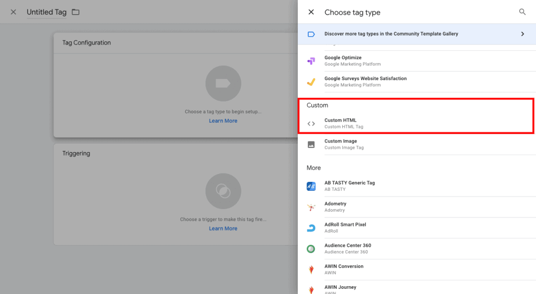Click the AWIN Journey flame icon

311,290
